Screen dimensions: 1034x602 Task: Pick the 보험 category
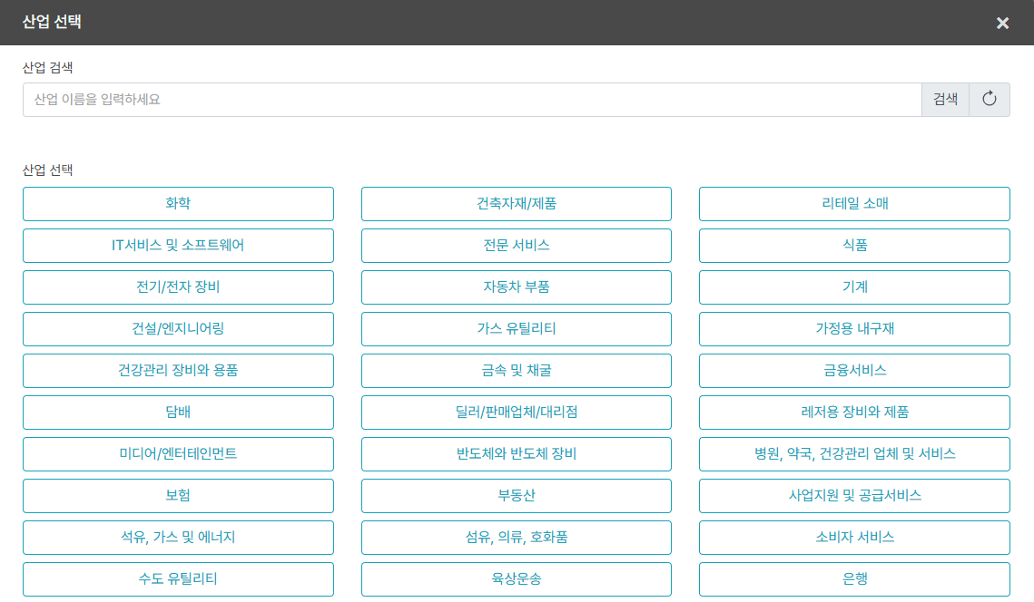pyautogui.click(x=178, y=496)
